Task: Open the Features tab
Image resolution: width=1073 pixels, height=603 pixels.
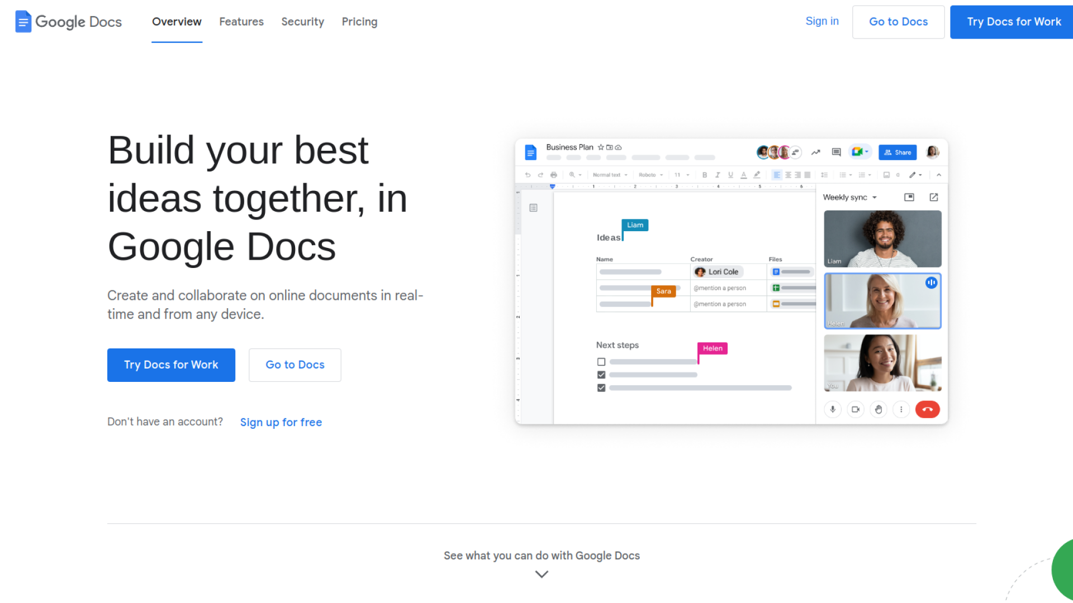Action: click(x=241, y=22)
